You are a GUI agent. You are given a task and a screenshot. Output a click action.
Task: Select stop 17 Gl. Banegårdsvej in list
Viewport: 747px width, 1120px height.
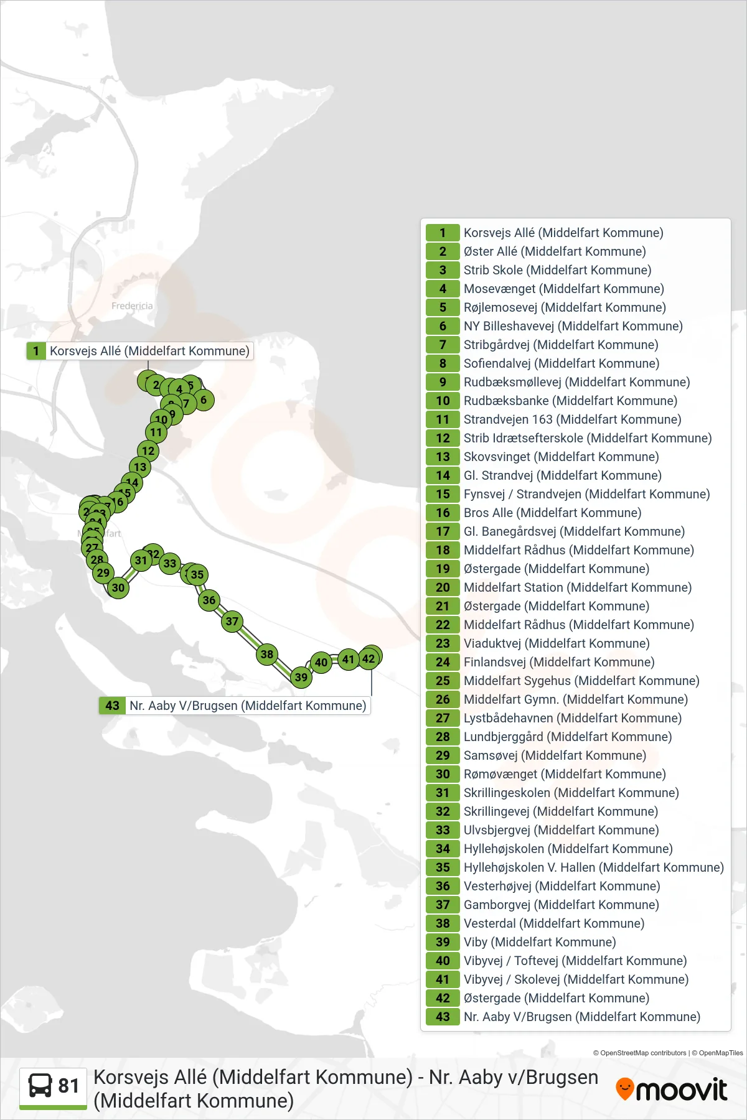[575, 531]
